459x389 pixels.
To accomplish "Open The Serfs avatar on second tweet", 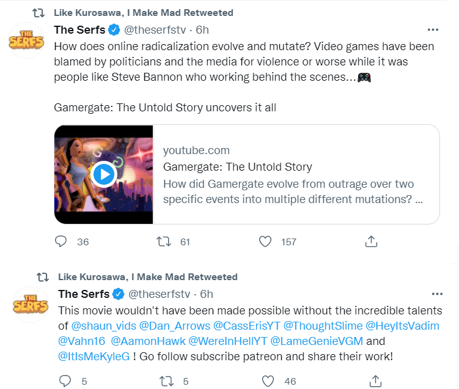I will coord(31,304).
